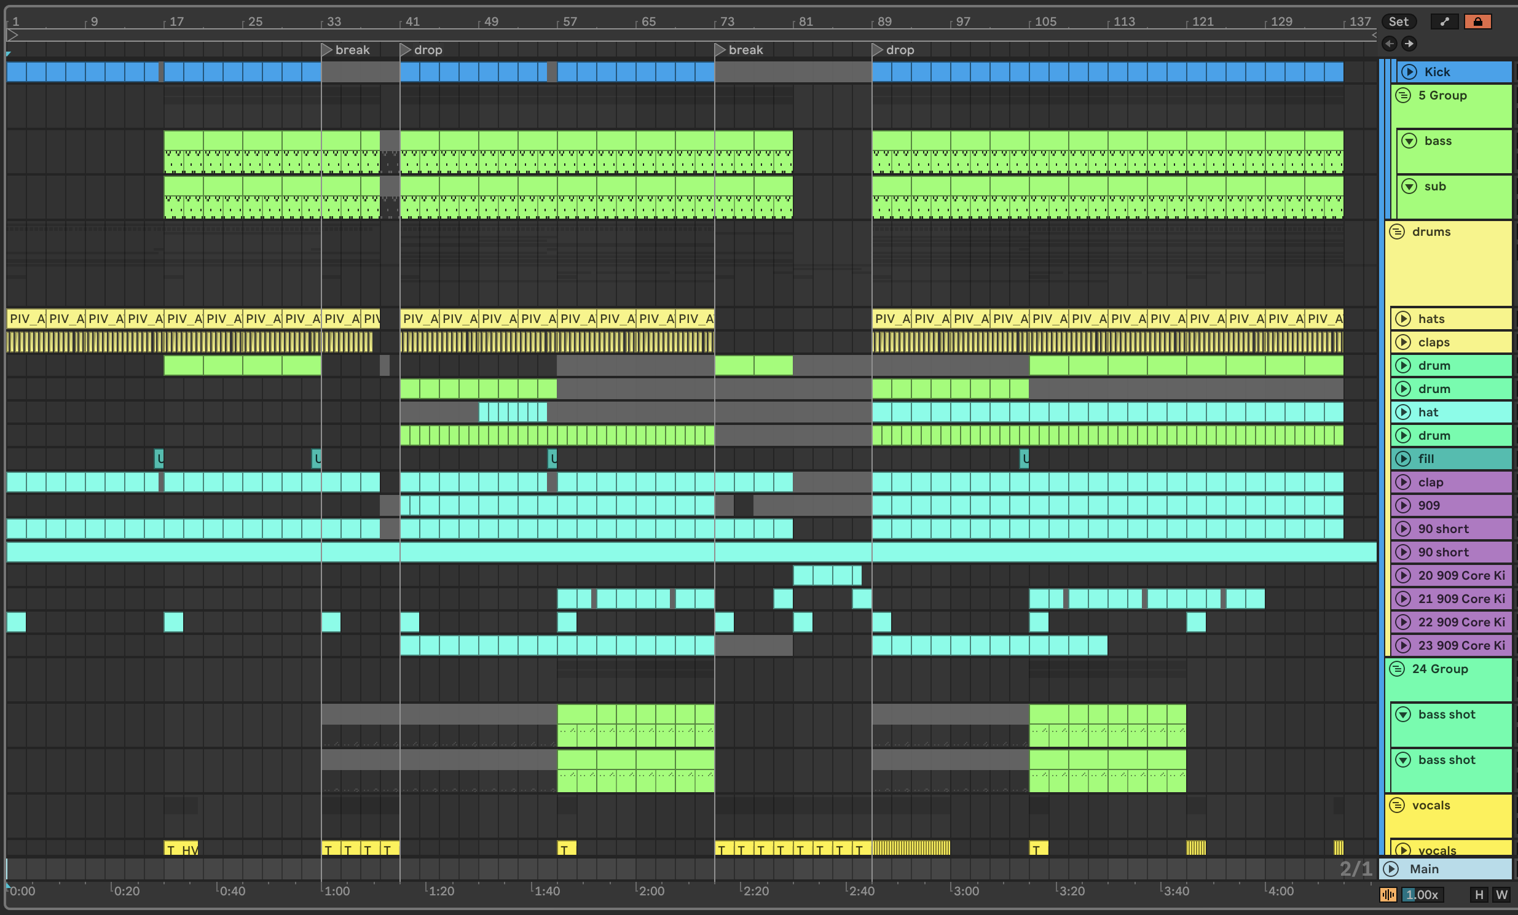
Task: Toggle the W width optimize button
Action: point(1501,895)
